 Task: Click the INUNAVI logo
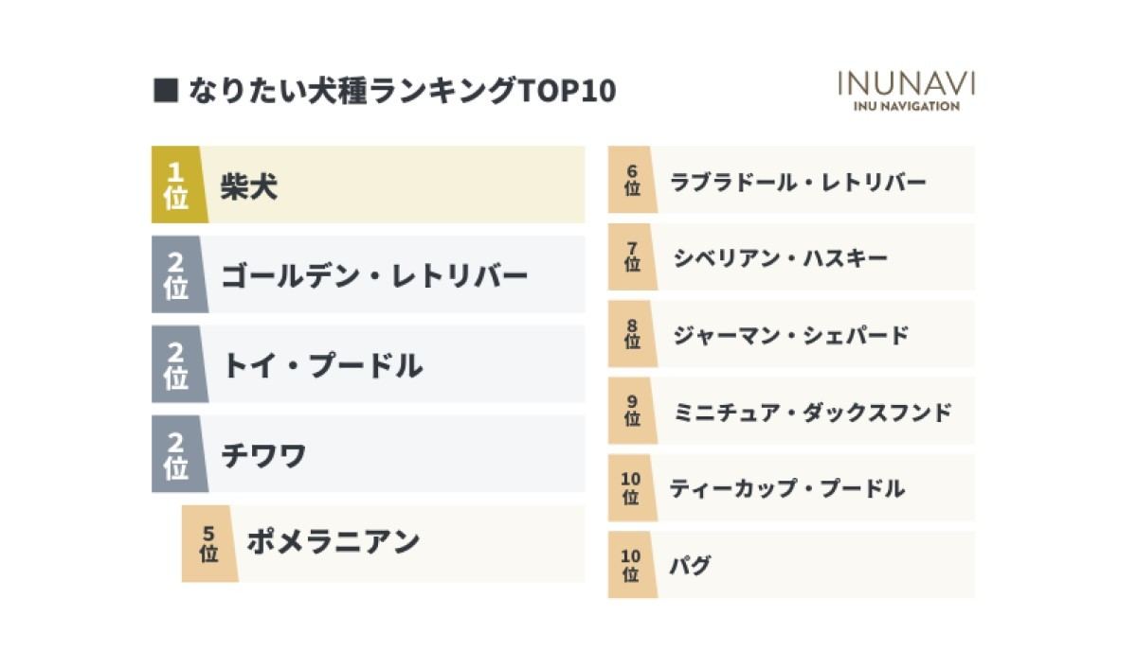pyautogui.click(x=906, y=91)
